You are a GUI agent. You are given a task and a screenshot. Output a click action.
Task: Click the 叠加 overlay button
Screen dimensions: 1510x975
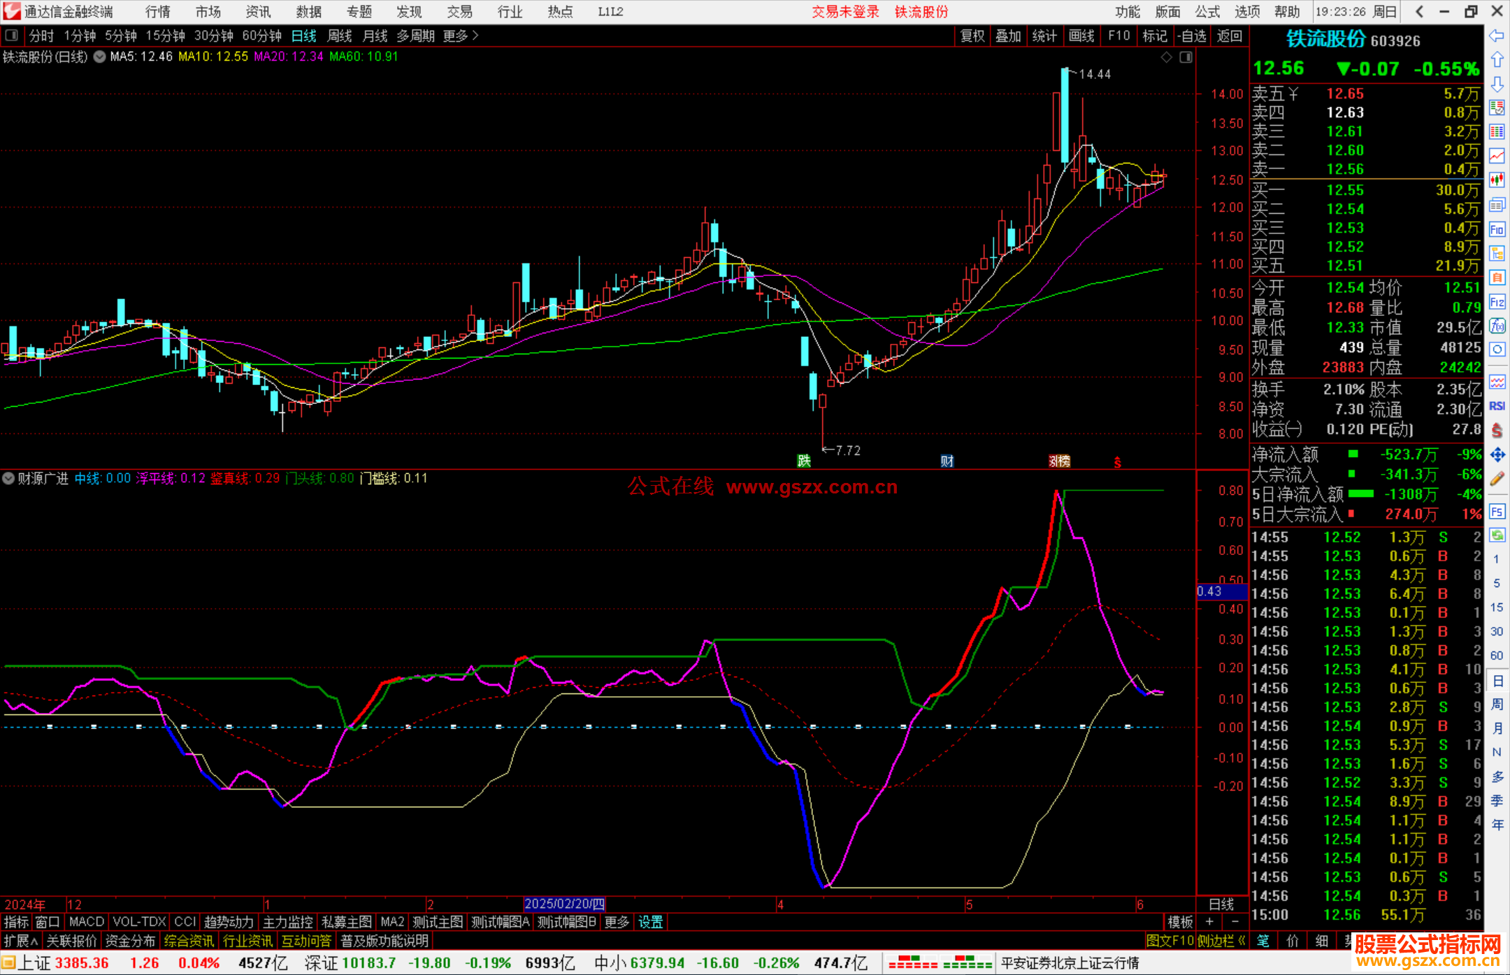1008,35
